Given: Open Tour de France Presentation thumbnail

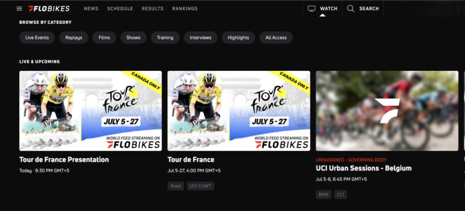Looking at the screenshot, I should point(90,111).
